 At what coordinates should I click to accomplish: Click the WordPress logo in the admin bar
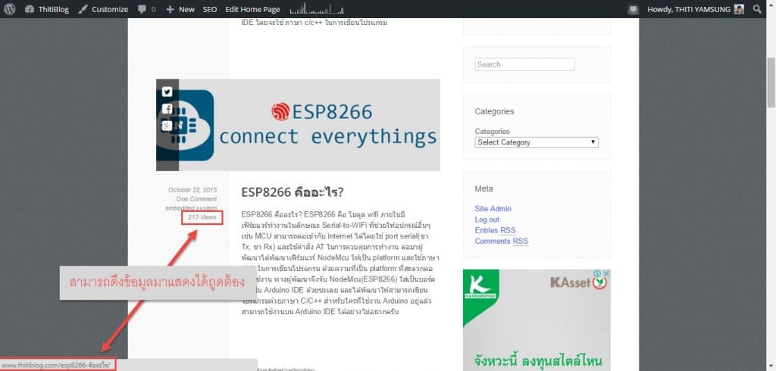click(x=10, y=9)
